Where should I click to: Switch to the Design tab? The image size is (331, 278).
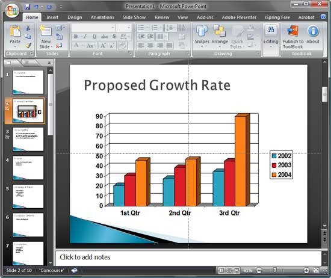tap(75, 17)
